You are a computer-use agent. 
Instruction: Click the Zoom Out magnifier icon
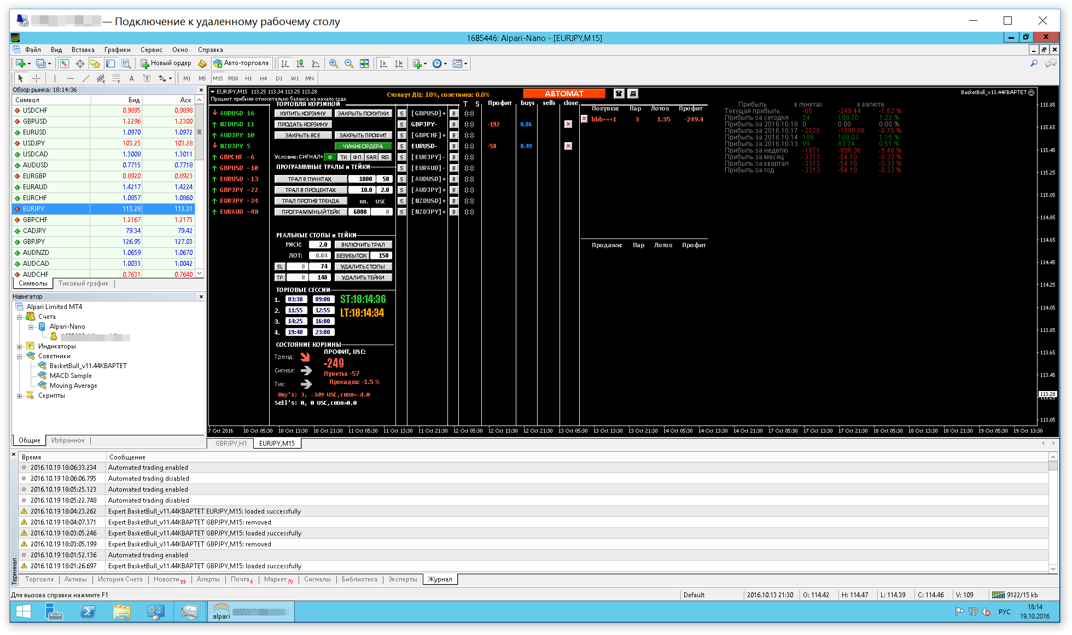coord(349,63)
